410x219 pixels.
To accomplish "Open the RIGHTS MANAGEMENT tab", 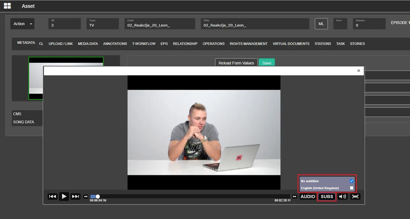I will pos(248,44).
